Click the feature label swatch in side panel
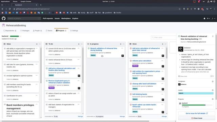217x122 pixels. click(196, 93)
